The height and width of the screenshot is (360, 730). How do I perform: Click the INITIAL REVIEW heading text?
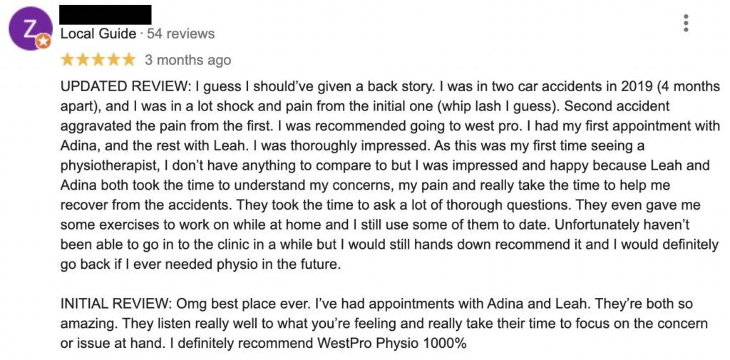(x=116, y=304)
